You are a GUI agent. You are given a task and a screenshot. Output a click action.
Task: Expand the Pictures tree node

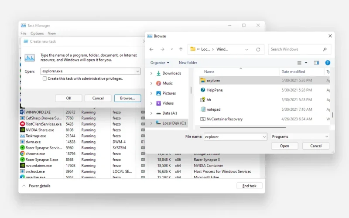(151, 93)
